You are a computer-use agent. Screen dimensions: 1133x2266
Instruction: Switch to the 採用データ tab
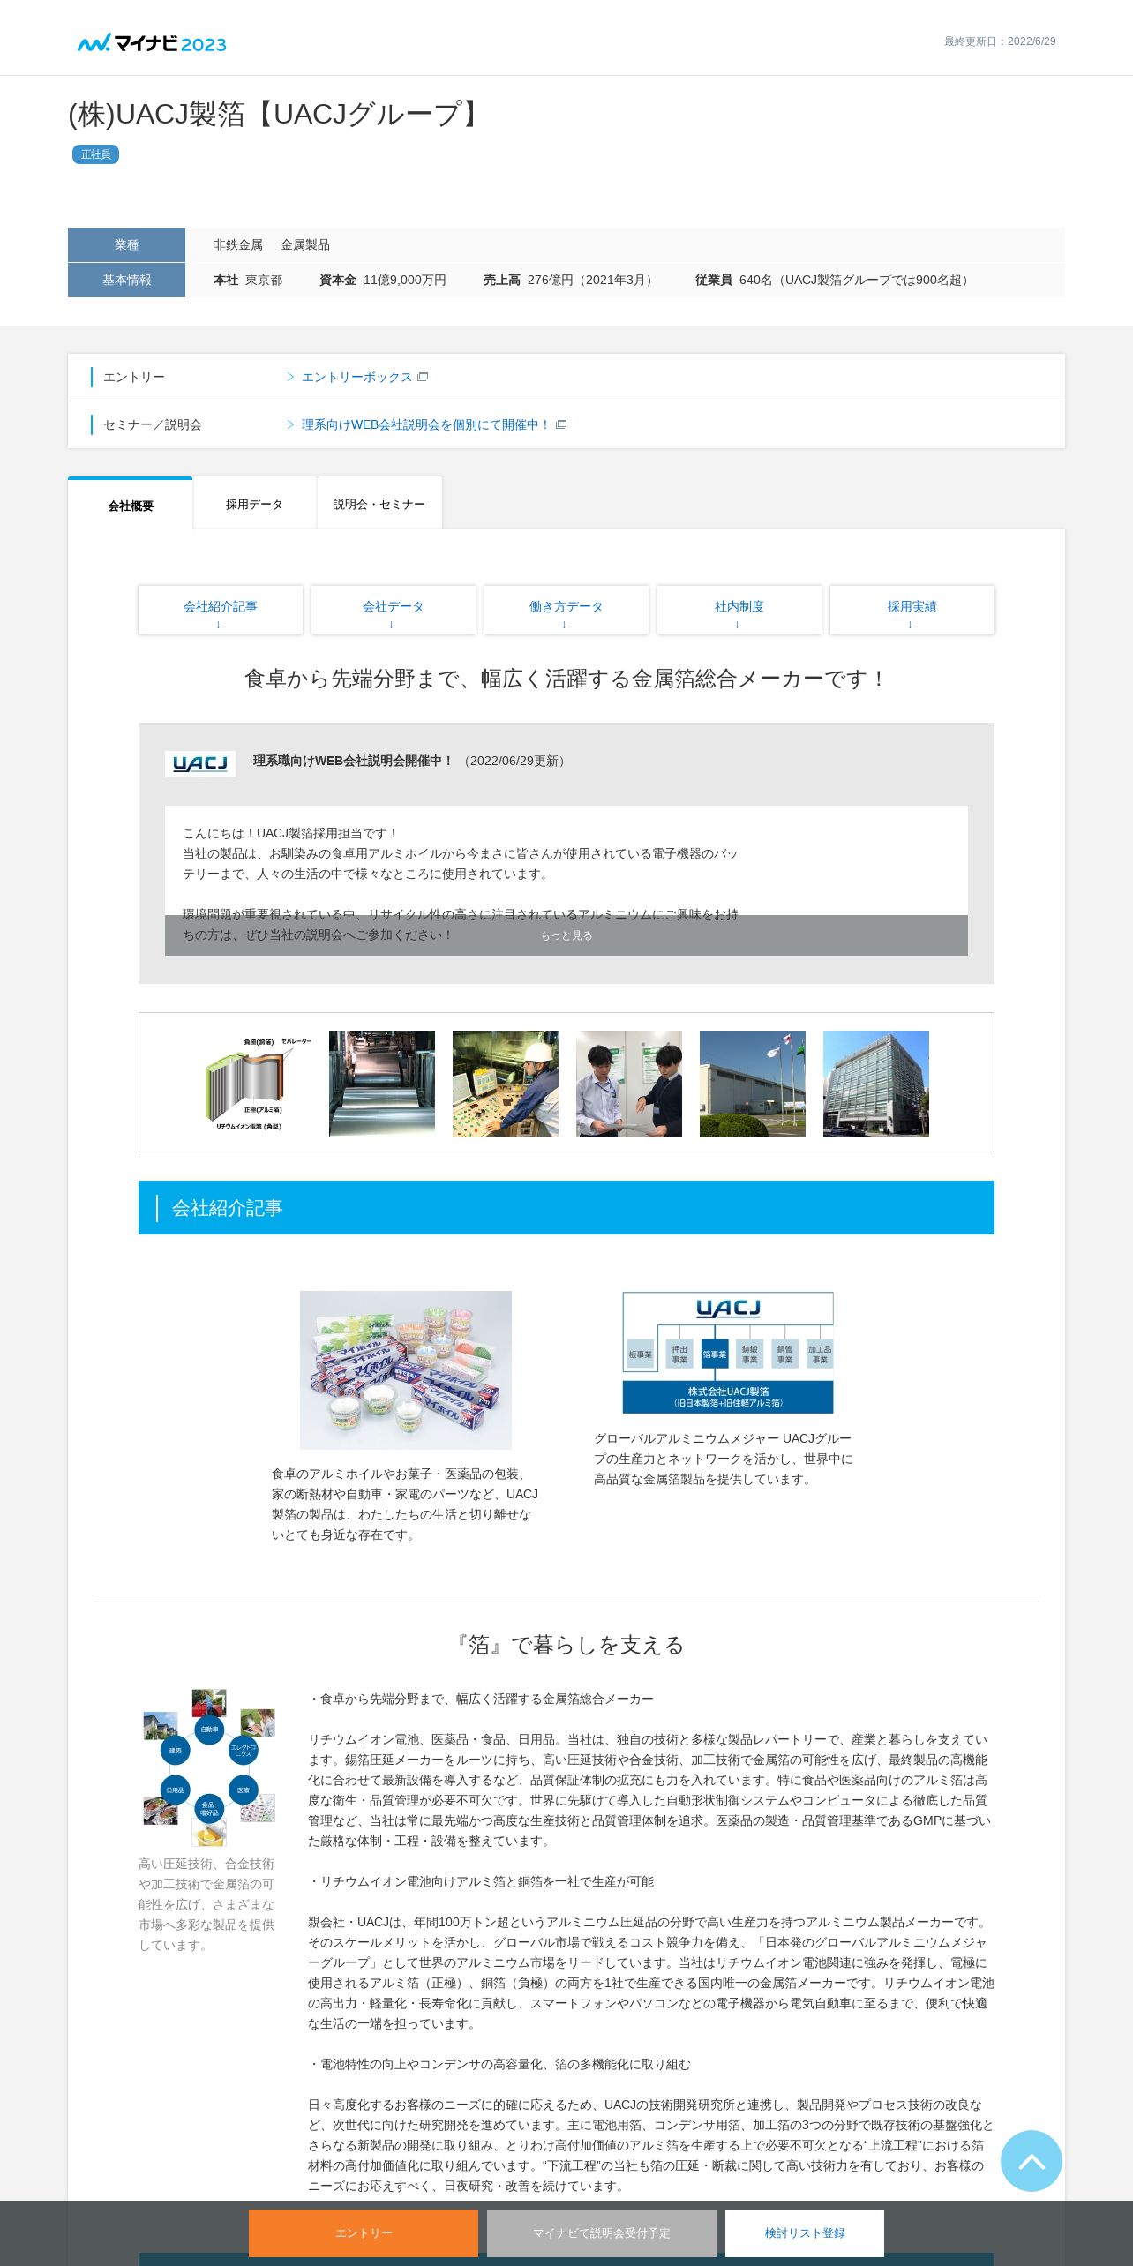pyautogui.click(x=254, y=504)
